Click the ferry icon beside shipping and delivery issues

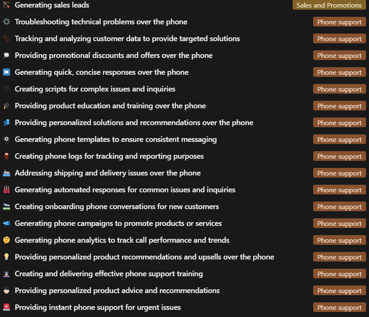tap(6, 173)
